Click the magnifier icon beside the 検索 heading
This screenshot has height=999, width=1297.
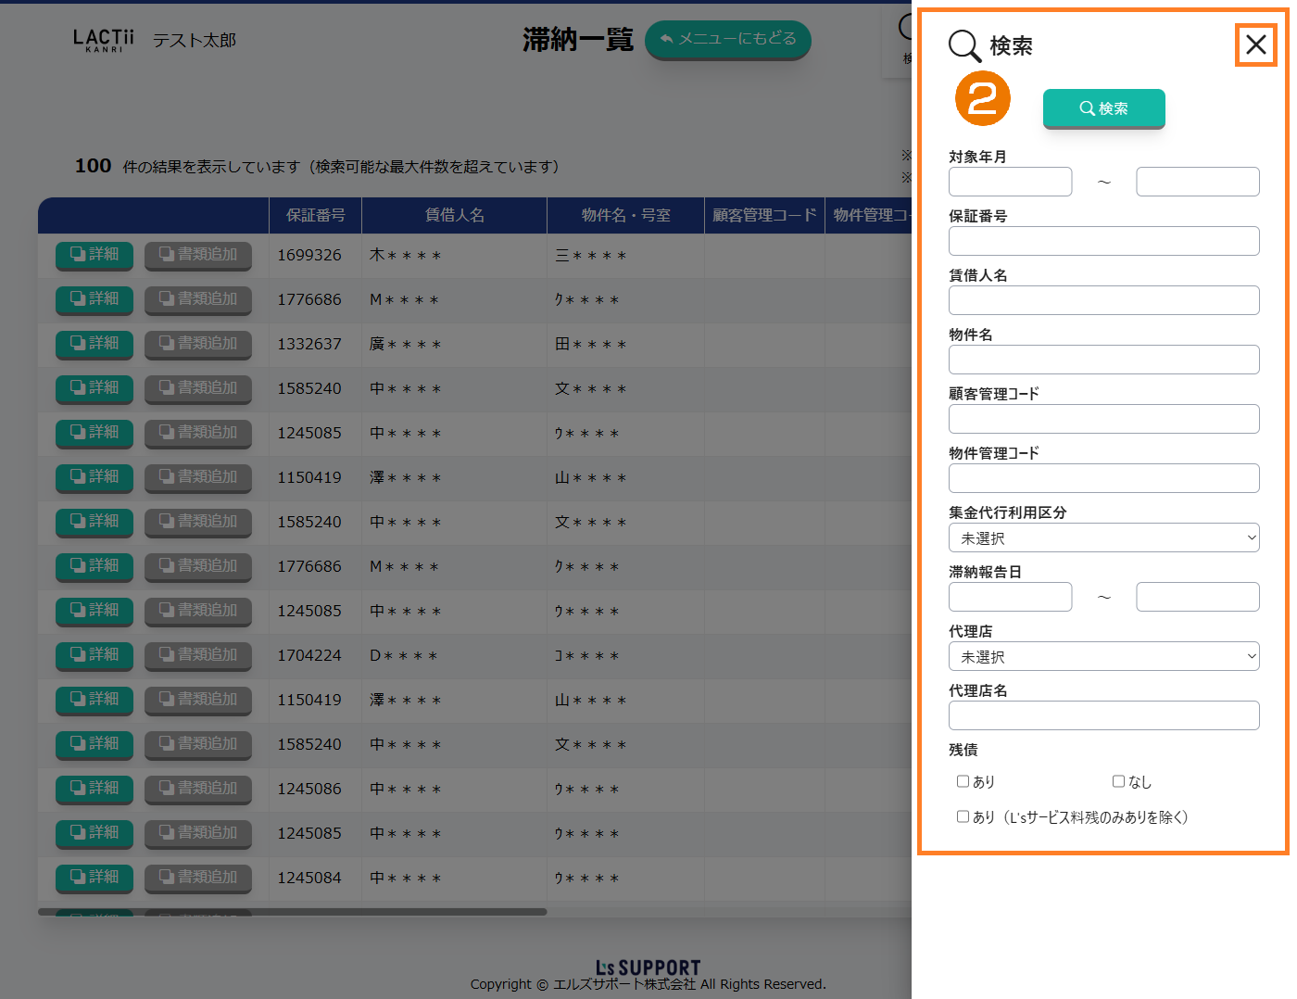pyautogui.click(x=963, y=45)
